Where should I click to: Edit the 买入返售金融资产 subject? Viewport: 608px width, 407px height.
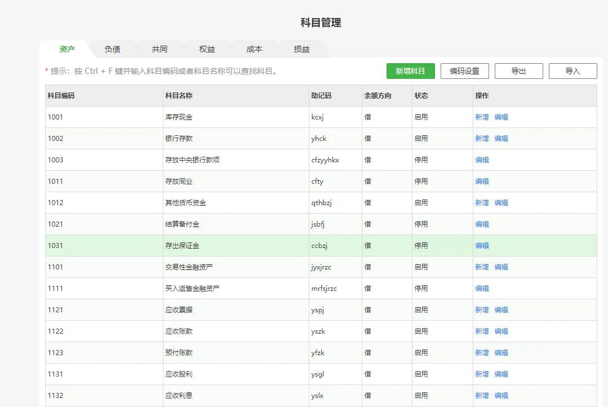482,288
